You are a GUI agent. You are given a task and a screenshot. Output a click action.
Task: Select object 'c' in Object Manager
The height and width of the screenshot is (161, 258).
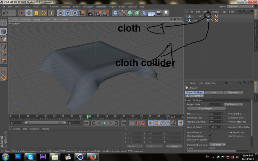(192, 16)
